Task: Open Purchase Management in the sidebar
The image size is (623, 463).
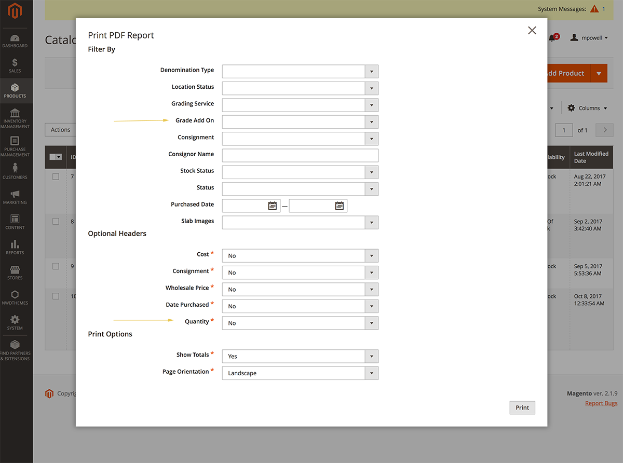Action: (x=15, y=147)
